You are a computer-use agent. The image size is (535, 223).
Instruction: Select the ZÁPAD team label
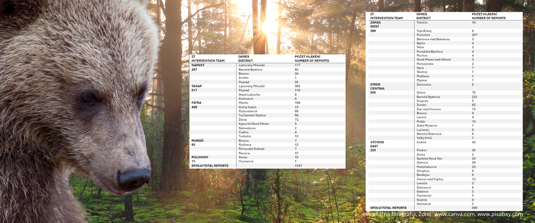(375, 22)
